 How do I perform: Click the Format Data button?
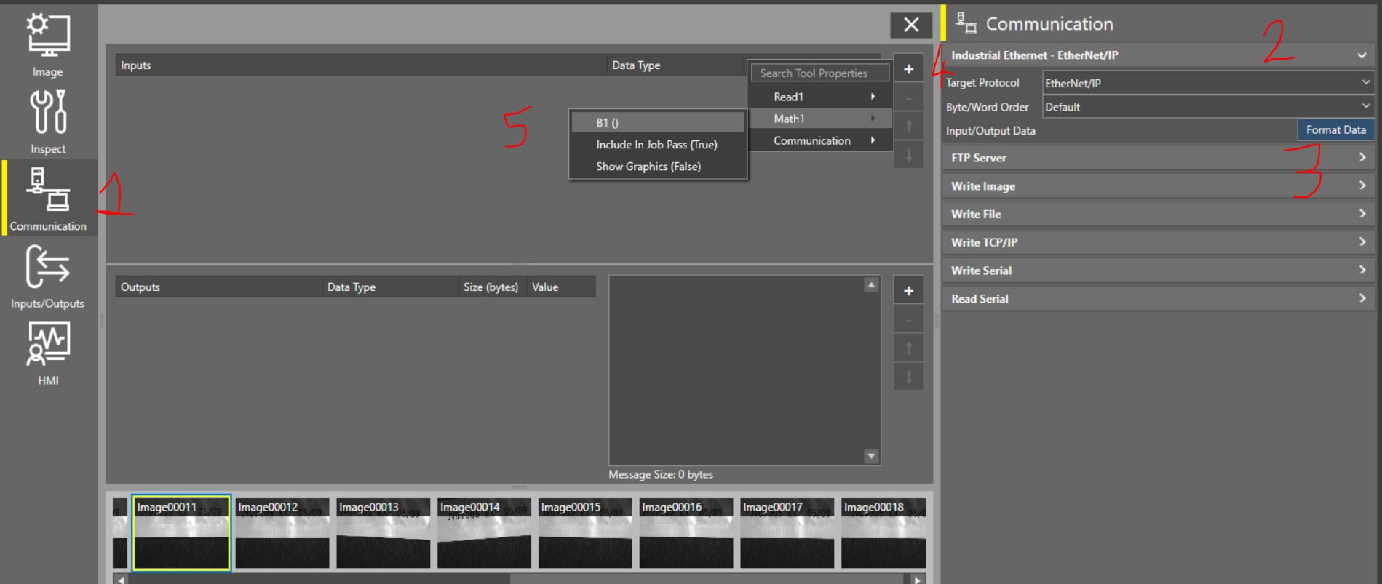[1335, 130]
